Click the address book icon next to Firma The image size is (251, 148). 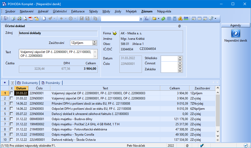115,33
